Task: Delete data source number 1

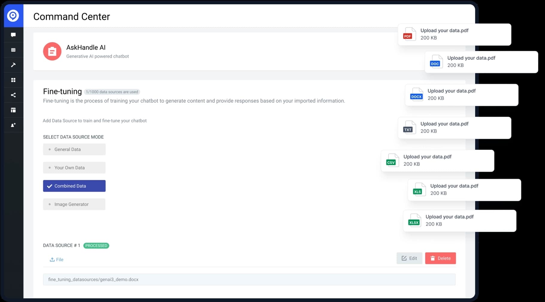Action: click(x=440, y=258)
